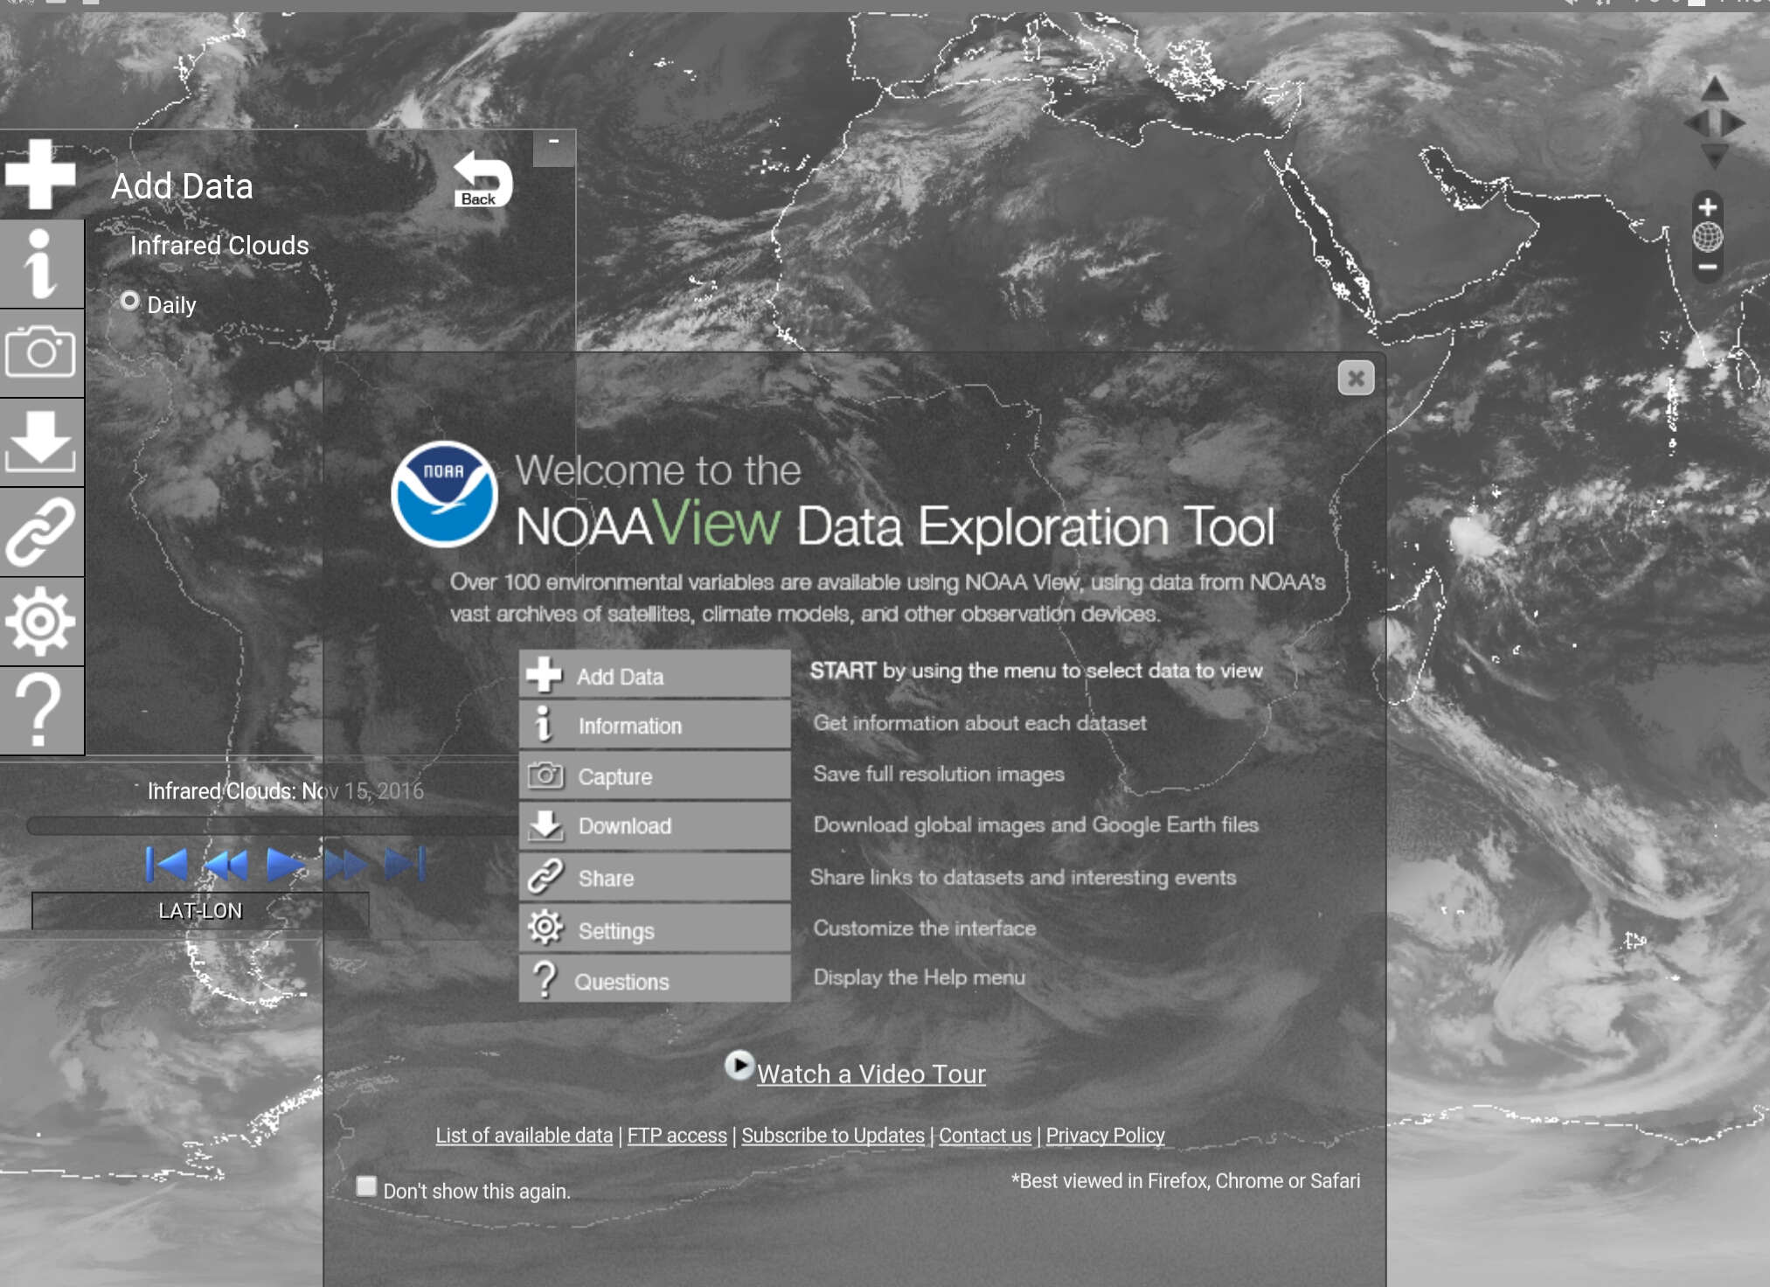Click Capture in the welcome menu
Screen dimensions: 1770x1287
[655, 776]
